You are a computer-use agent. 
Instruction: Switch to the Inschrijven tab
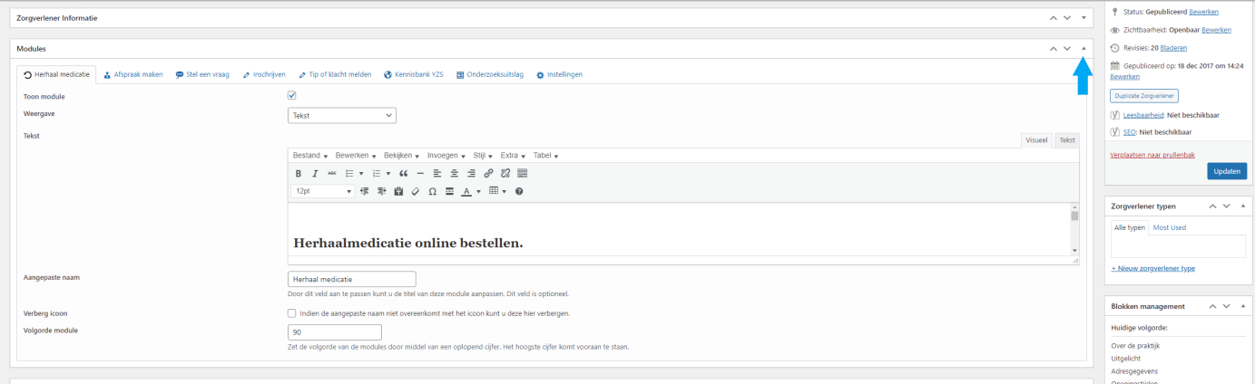264,74
